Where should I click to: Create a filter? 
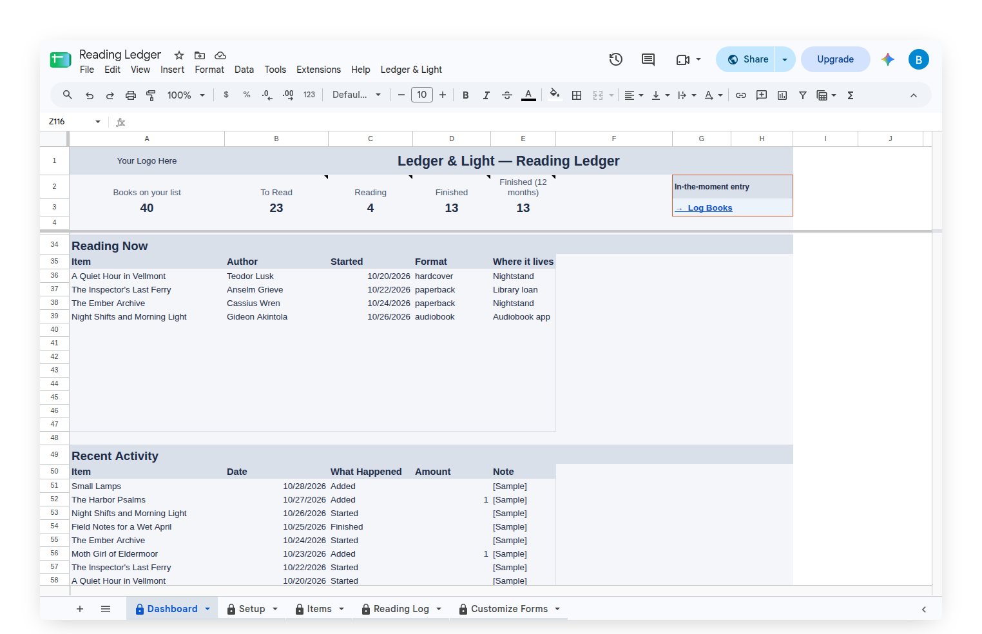click(803, 95)
